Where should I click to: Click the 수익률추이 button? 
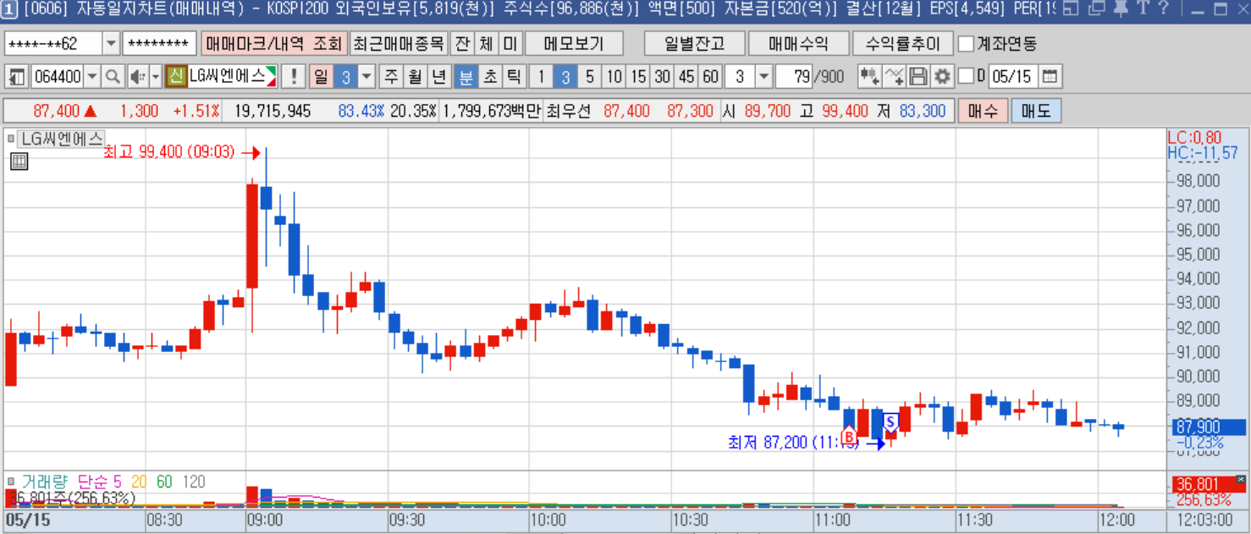point(903,44)
